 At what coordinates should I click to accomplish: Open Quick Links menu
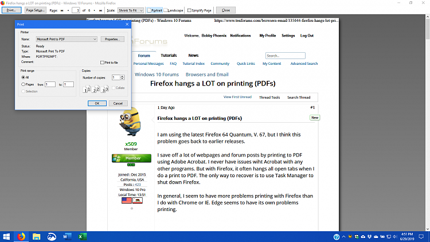pos(246,64)
